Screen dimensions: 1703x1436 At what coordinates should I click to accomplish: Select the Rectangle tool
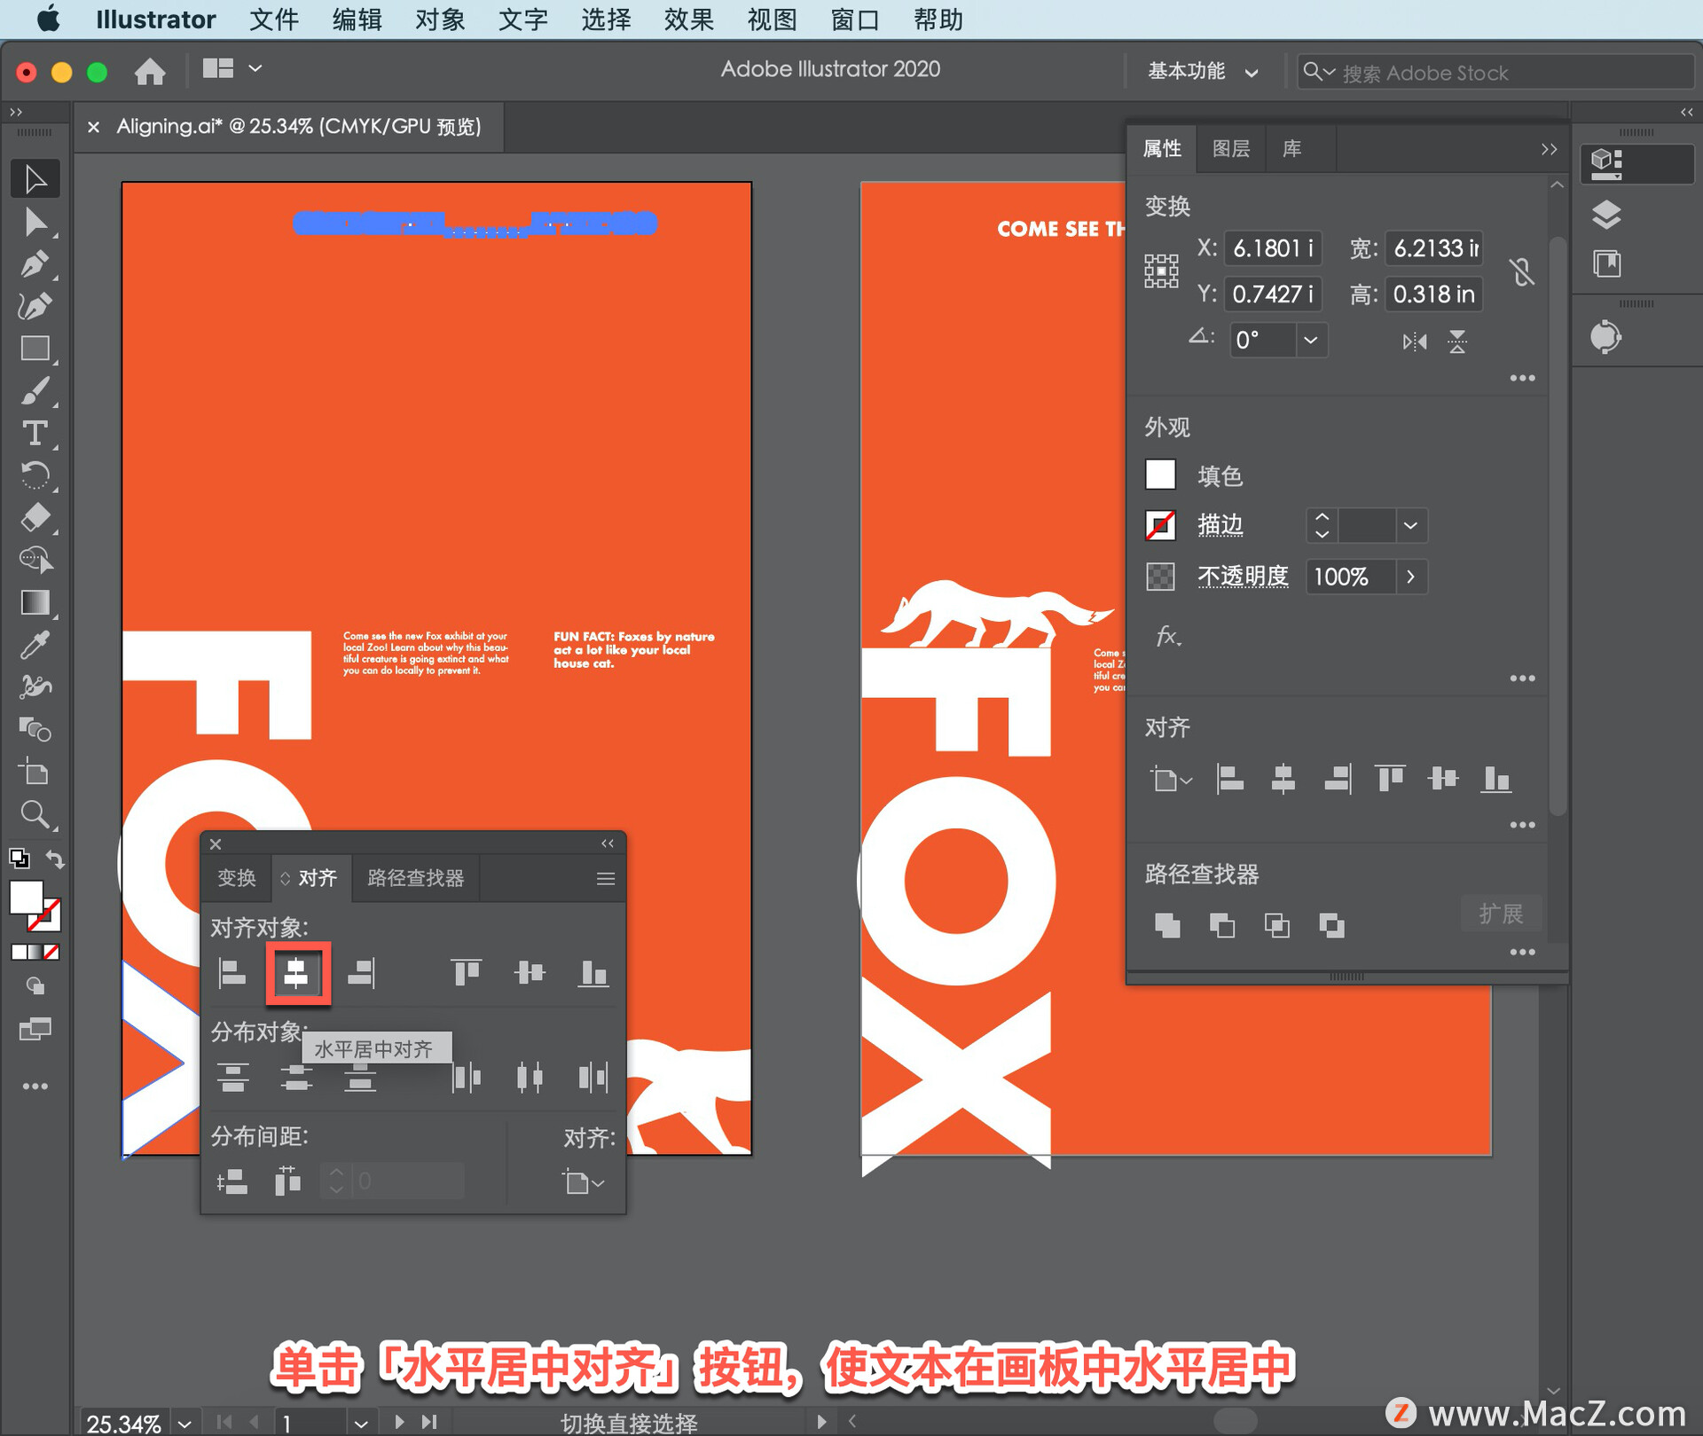(x=35, y=349)
